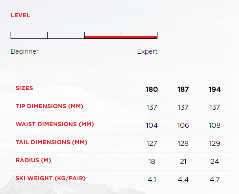Click the tail value 128

click(x=183, y=143)
